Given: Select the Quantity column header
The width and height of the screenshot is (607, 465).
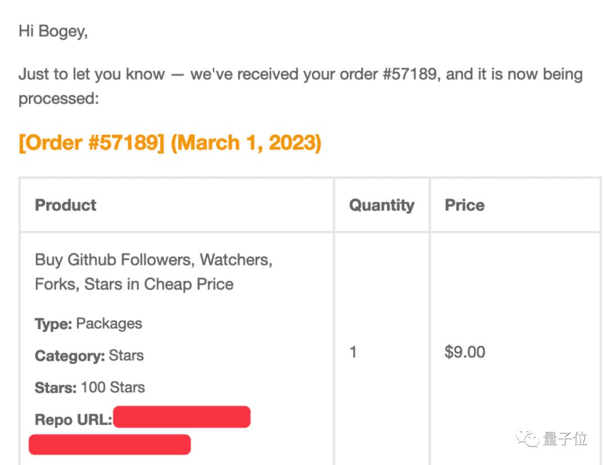Looking at the screenshot, I should click(x=382, y=205).
